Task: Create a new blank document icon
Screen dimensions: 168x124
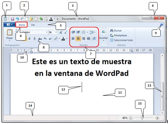Action: point(27,19)
